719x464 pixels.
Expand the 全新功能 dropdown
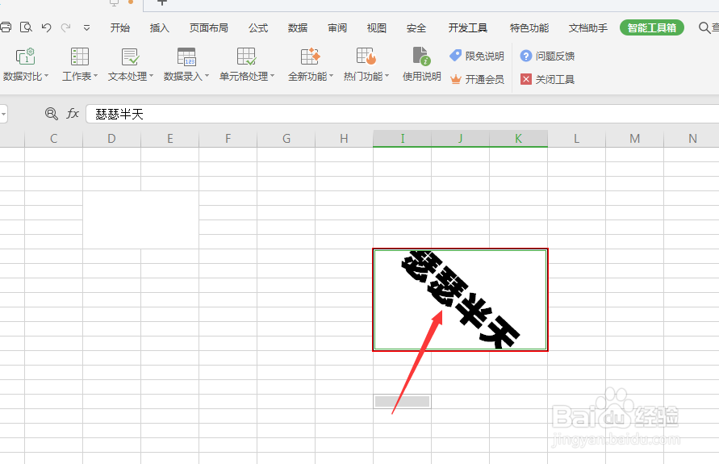pos(331,76)
